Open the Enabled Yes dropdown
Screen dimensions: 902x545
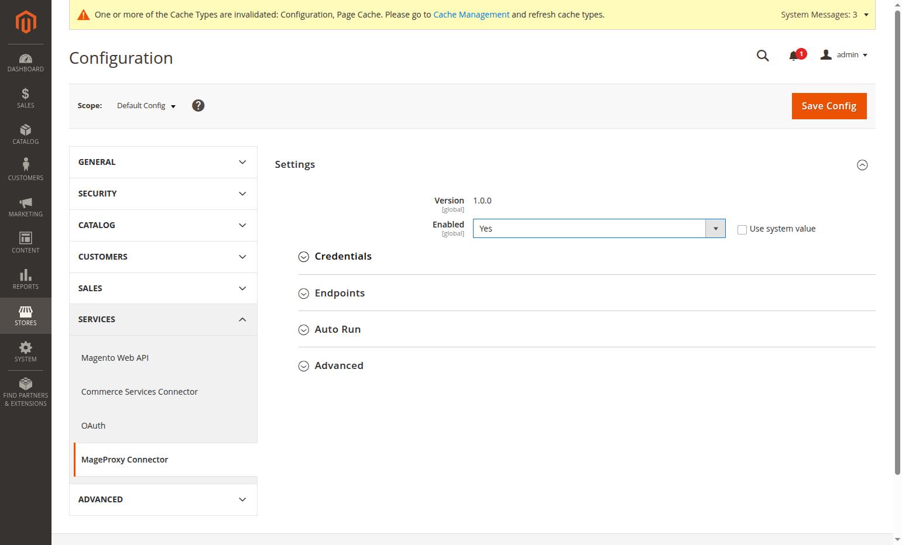[x=599, y=229]
